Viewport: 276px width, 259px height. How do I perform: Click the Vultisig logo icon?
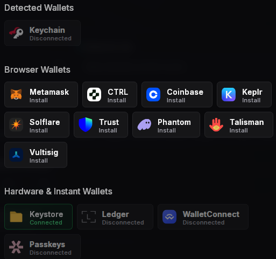coord(16,155)
